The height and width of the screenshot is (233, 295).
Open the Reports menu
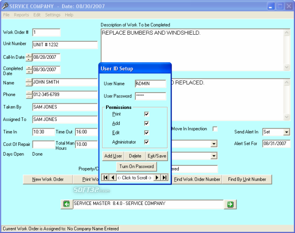[x=21, y=15]
